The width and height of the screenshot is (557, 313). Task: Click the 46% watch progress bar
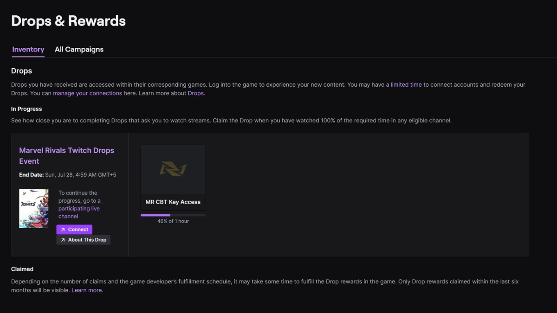pyautogui.click(x=172, y=215)
